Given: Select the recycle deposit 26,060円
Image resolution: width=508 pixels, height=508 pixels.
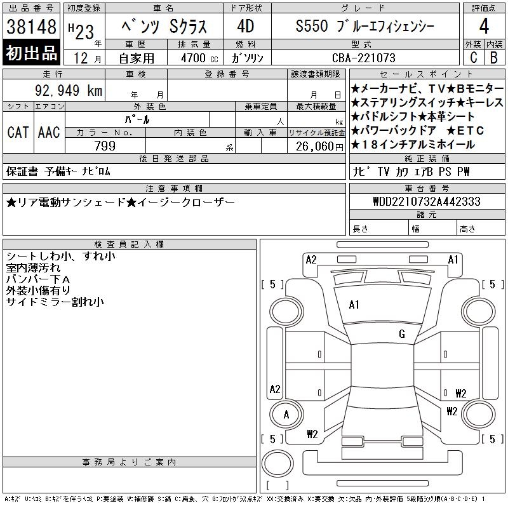Looking at the screenshot, I should tap(319, 147).
